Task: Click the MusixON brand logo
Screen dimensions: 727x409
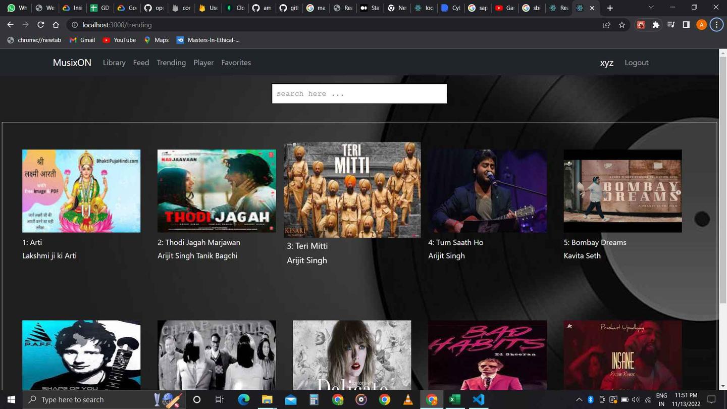Action: coord(72,63)
